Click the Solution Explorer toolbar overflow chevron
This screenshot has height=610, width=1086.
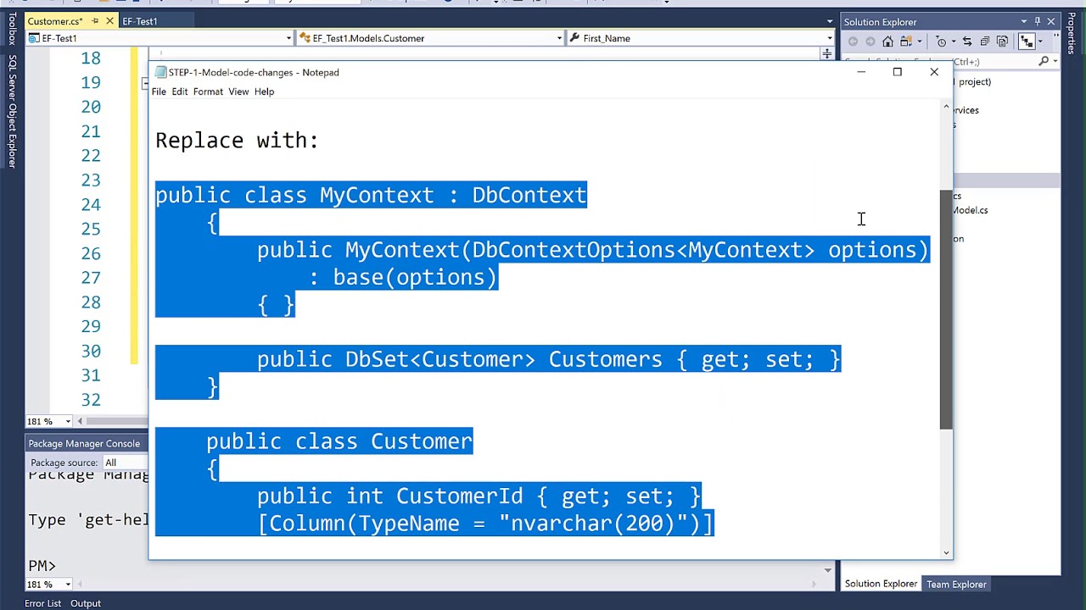click(x=1056, y=36)
